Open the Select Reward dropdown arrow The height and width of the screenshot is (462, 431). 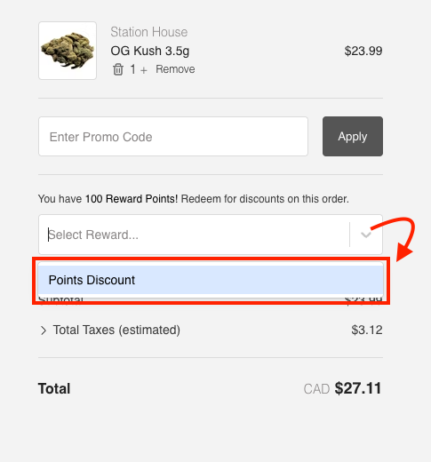(366, 235)
